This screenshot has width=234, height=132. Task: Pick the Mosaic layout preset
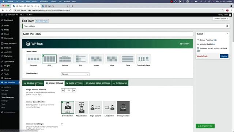coord(97,59)
